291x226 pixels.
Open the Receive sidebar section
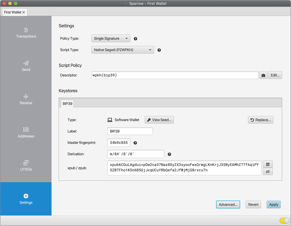[x=26, y=99]
